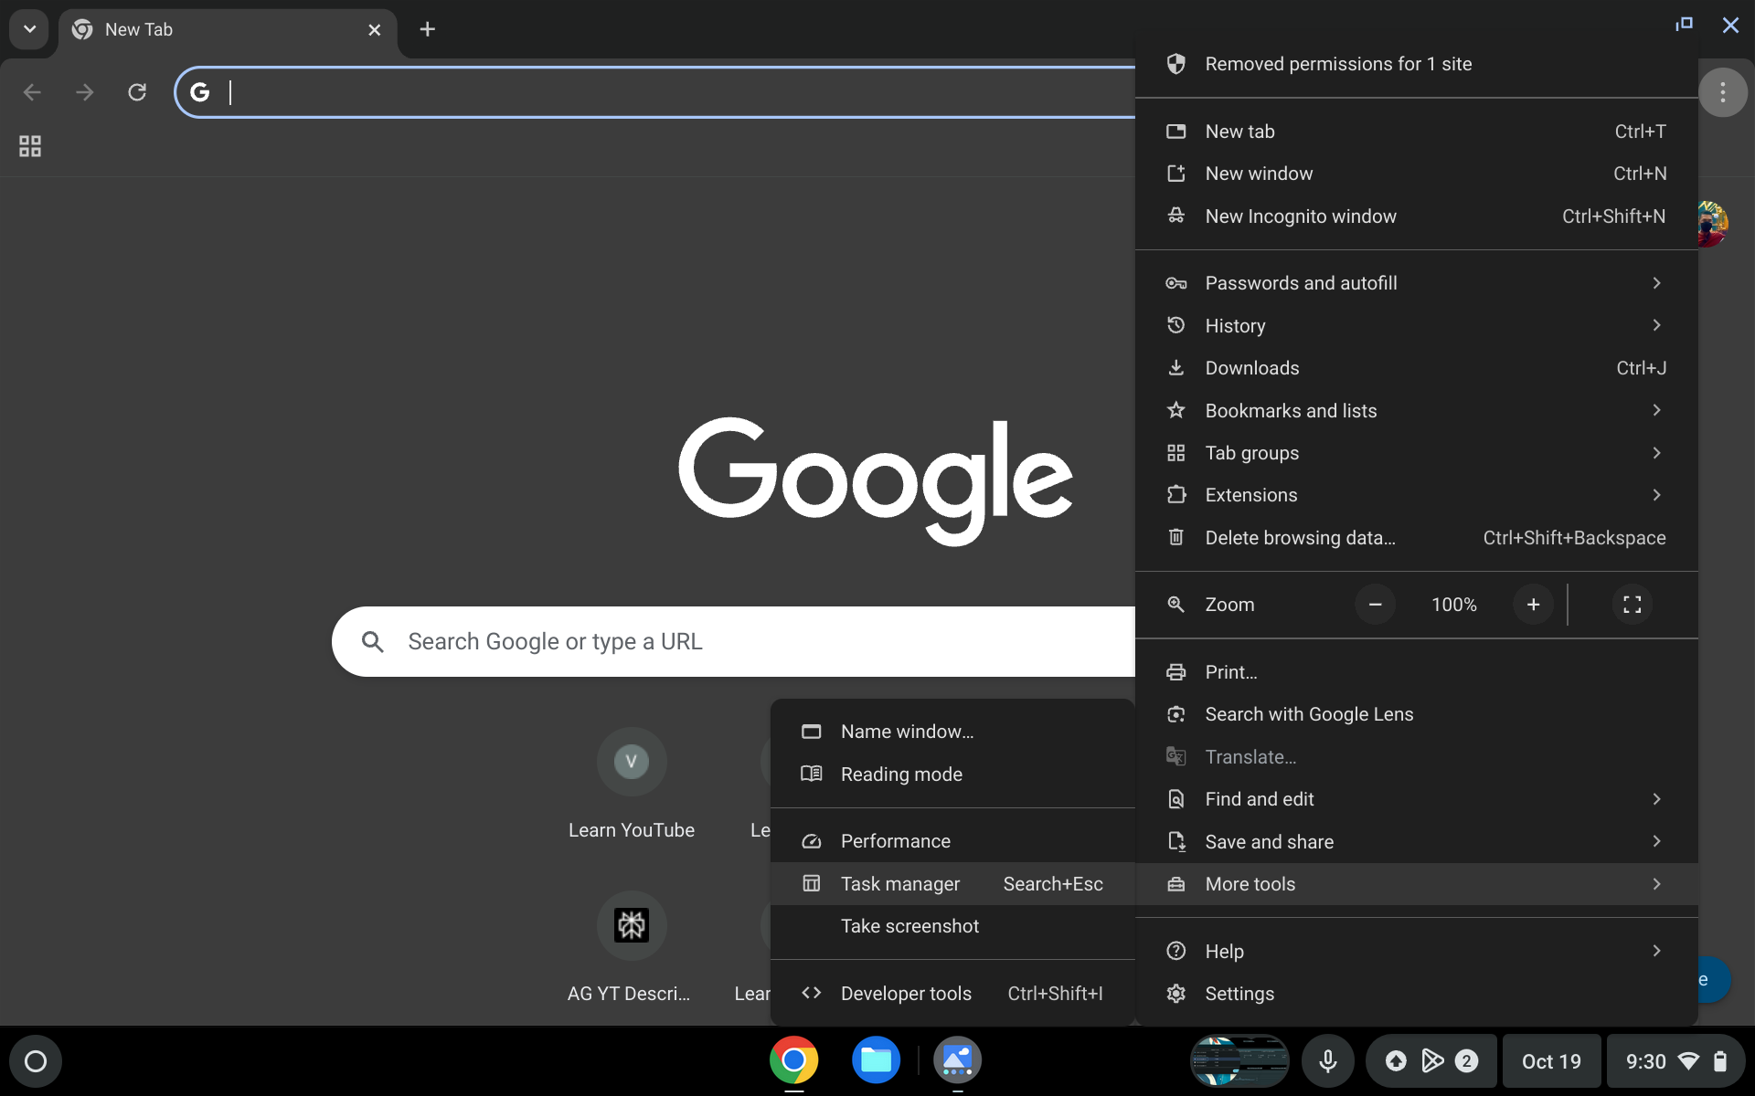Click the Wi-Fi status icon in tray

(1689, 1061)
